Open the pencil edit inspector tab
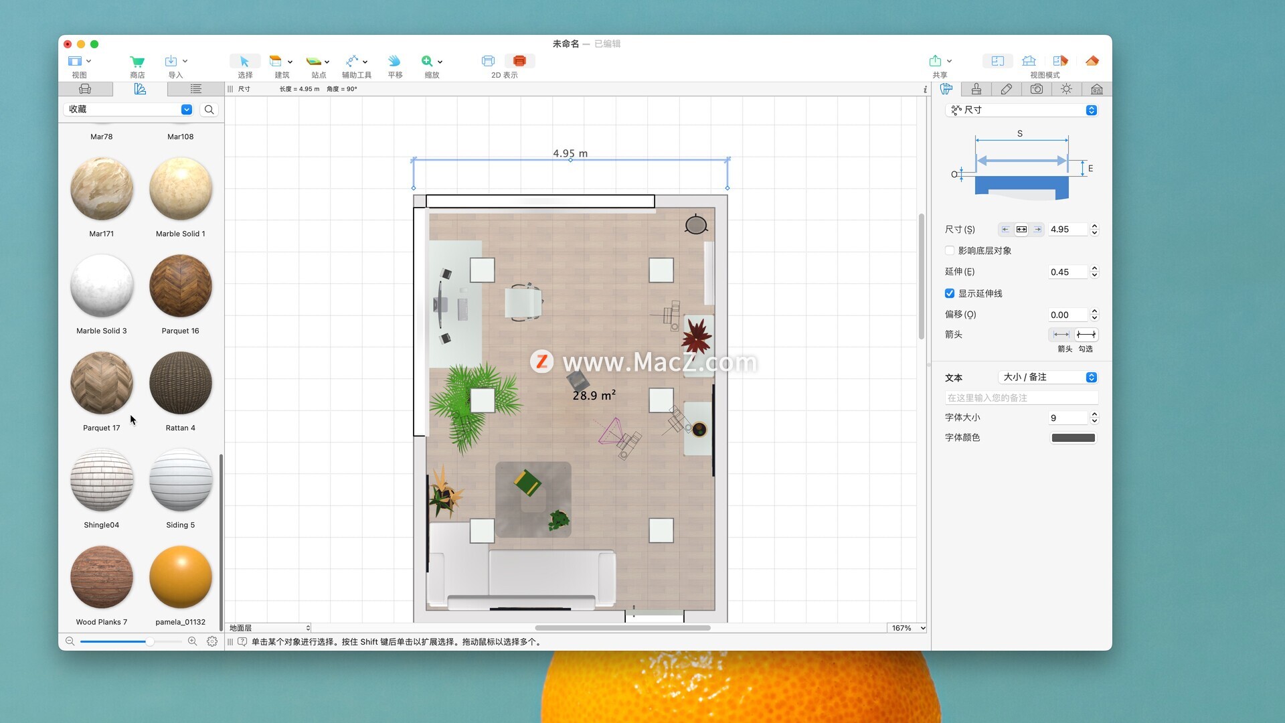This screenshot has height=723, width=1285. click(x=1007, y=89)
